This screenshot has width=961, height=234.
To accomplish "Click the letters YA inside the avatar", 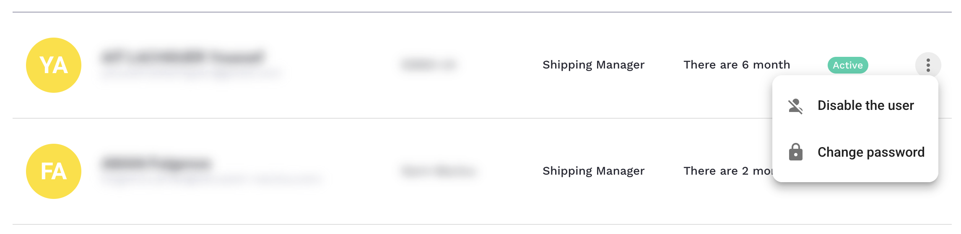I will click(x=54, y=65).
